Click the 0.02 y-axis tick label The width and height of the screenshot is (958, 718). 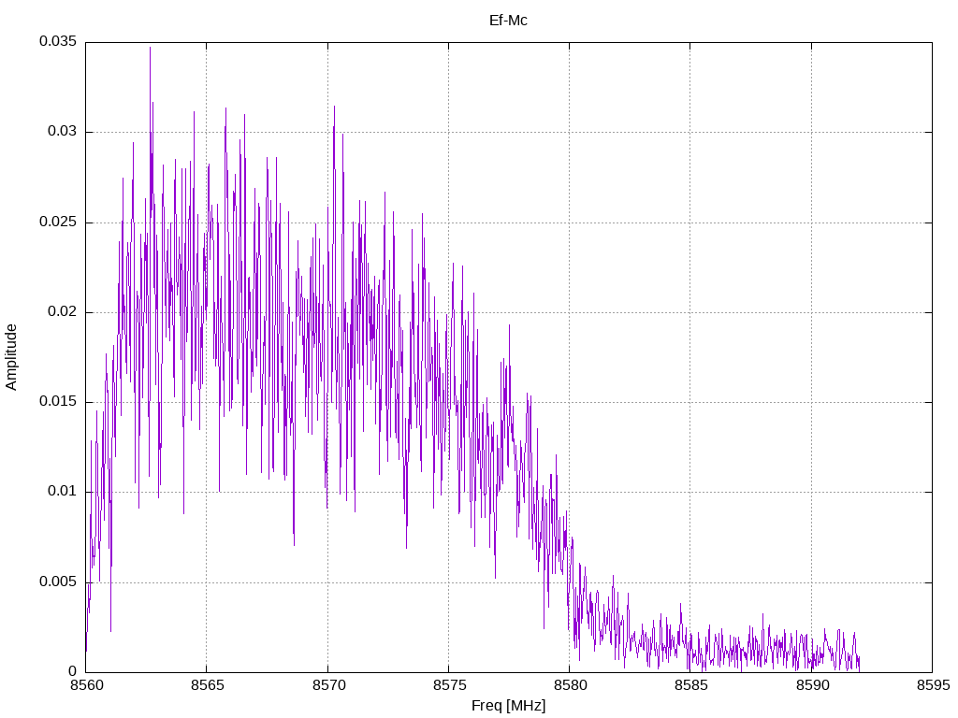pyautogui.click(x=63, y=311)
